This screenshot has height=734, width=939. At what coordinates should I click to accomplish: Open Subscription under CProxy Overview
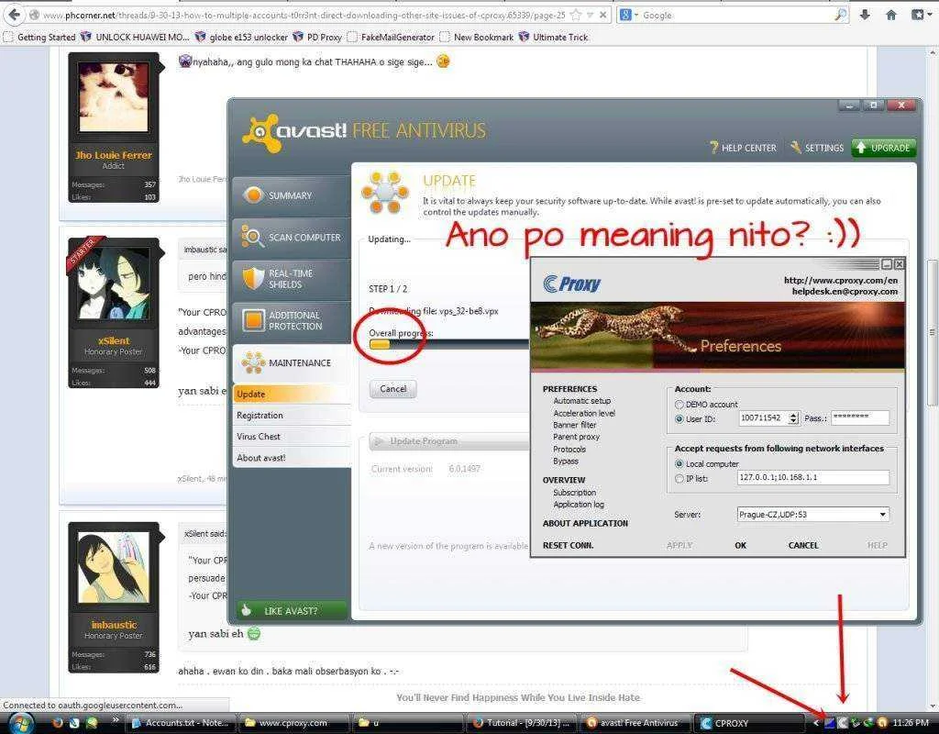click(574, 492)
